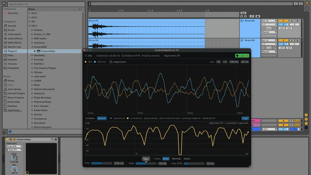Click the ConjureAlign hot-swap preset icon
This screenshot has width=311, height=175.
click(x=52, y=139)
